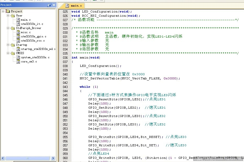Click the StdPeriph_Driver folder icon
Viewport: 244px width, 162px height.
(13, 28)
